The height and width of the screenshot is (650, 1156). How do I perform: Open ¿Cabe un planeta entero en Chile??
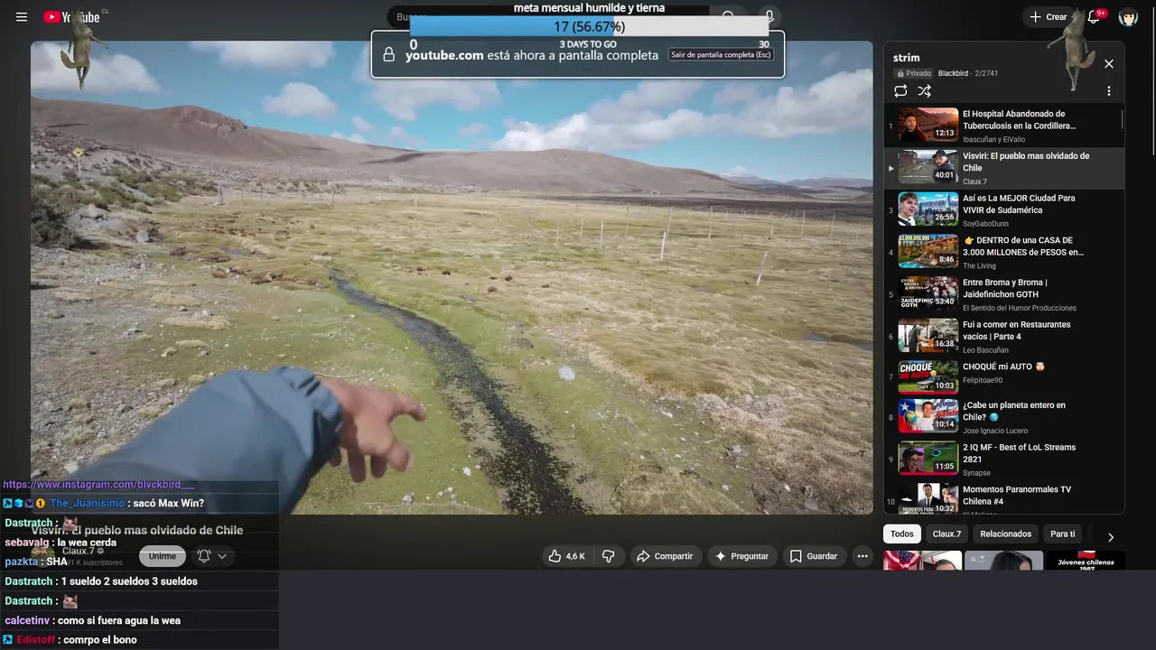(1004, 417)
